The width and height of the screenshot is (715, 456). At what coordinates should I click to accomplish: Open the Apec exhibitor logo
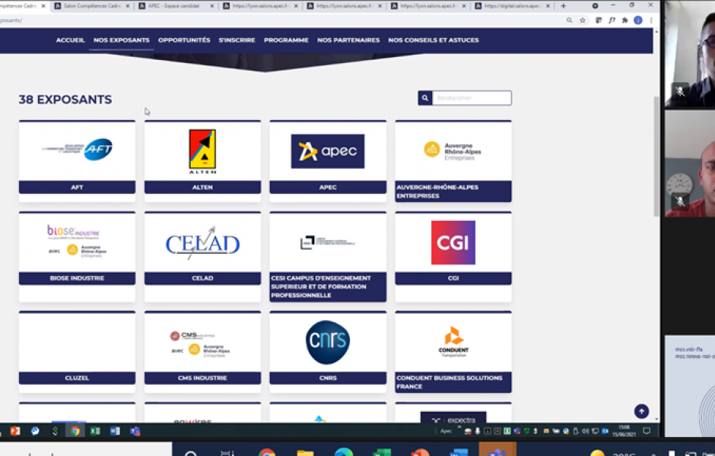[x=328, y=151]
